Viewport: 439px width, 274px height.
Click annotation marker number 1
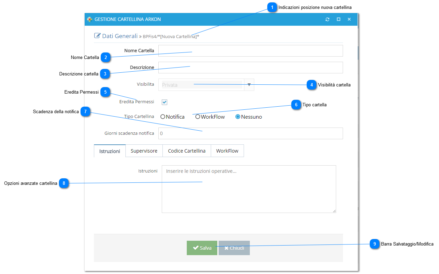pyautogui.click(x=272, y=7)
